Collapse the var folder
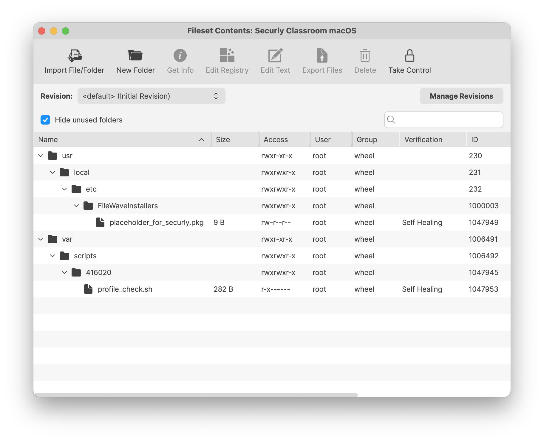 pos(41,239)
